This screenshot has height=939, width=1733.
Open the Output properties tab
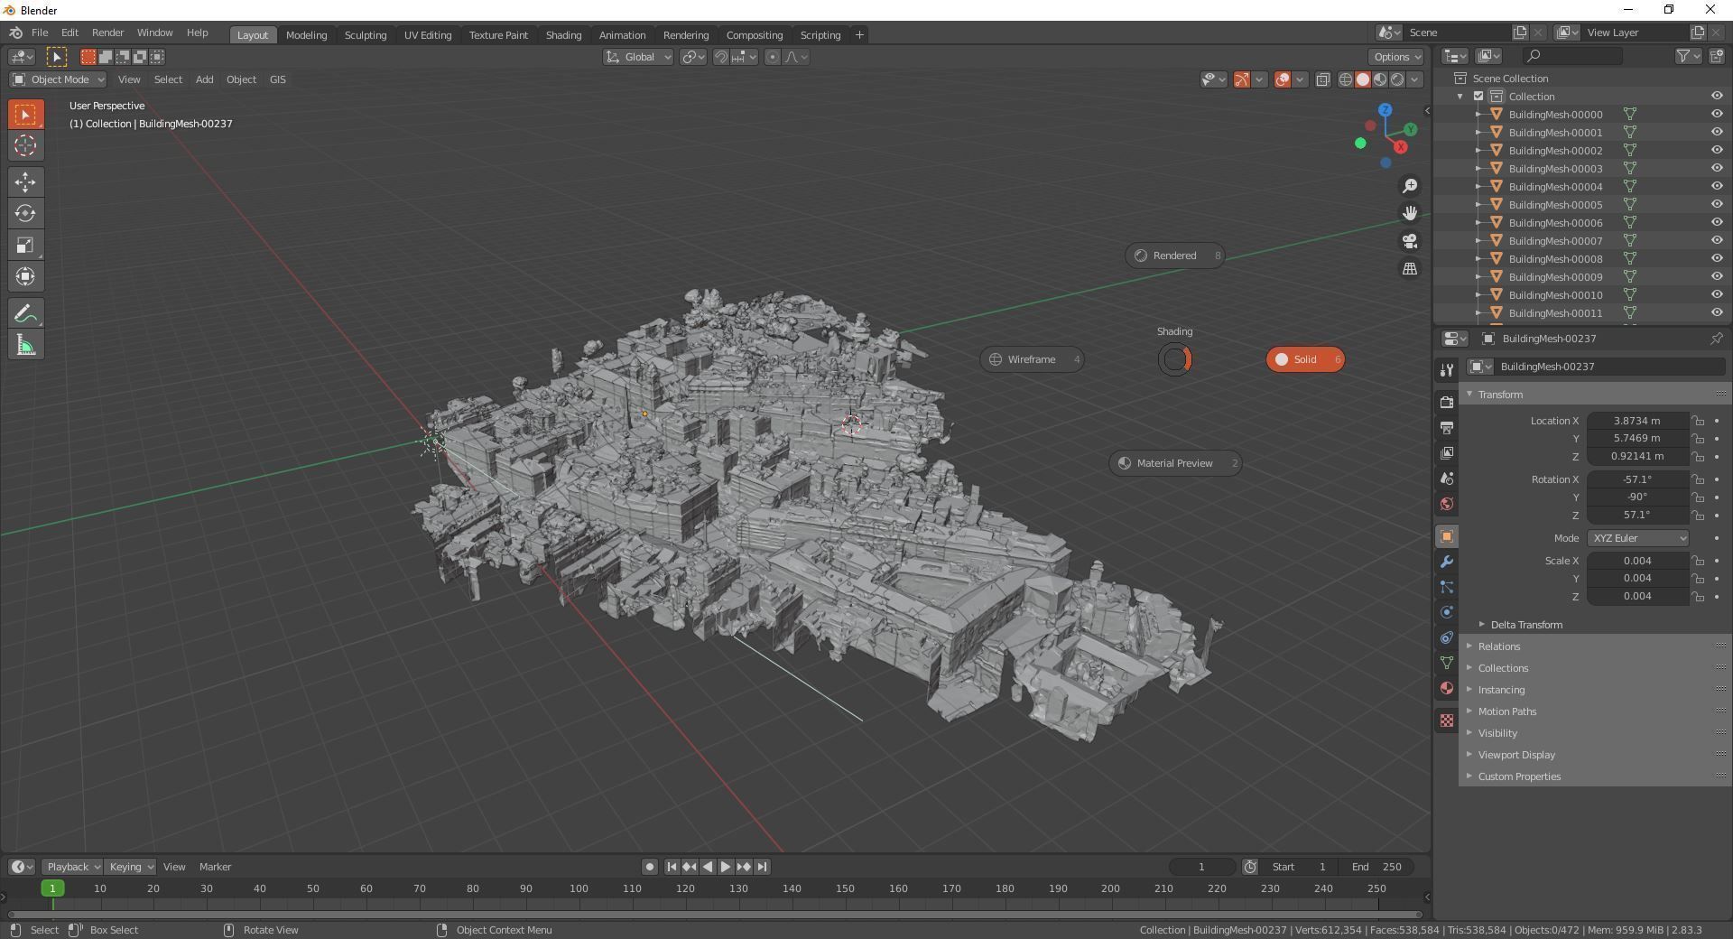[x=1447, y=428]
